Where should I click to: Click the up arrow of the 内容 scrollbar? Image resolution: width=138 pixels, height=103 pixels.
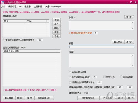[x=132, y=55]
